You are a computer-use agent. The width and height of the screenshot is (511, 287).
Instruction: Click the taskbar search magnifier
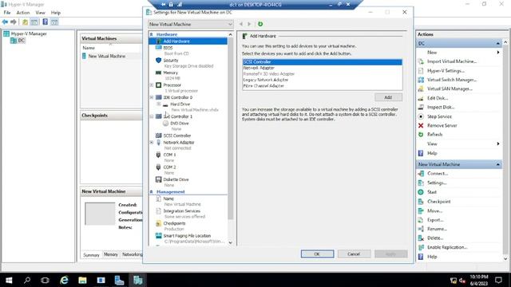point(27,280)
